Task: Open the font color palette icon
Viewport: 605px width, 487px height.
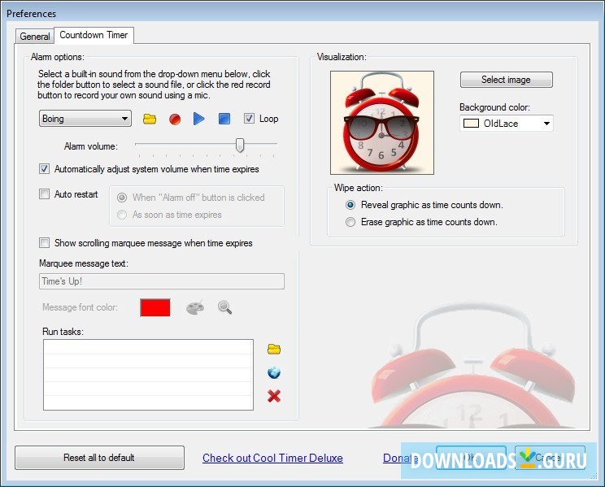Action: point(195,307)
